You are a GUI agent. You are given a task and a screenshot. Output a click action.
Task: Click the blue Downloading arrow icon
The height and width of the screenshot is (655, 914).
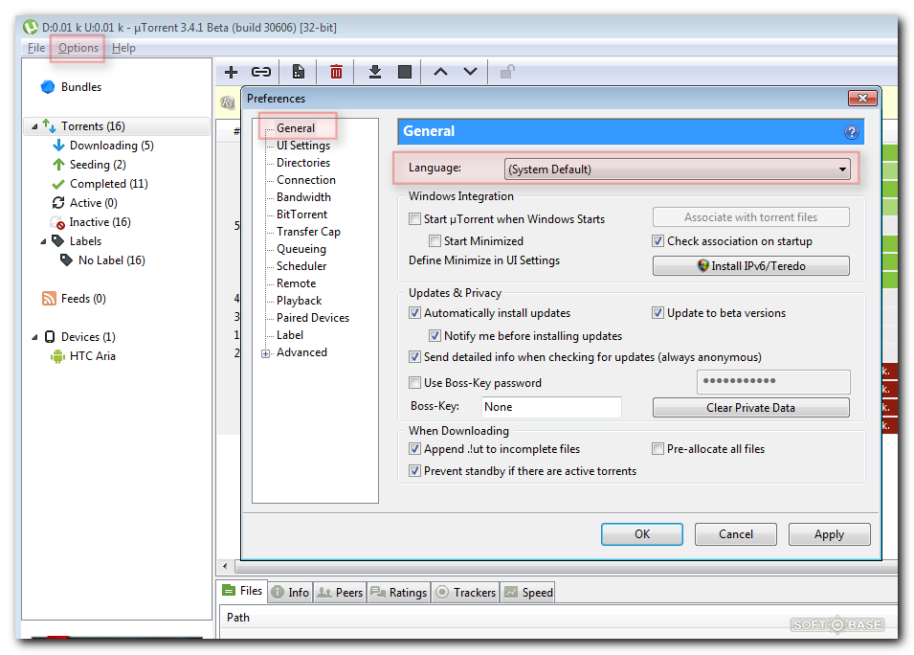click(x=59, y=146)
